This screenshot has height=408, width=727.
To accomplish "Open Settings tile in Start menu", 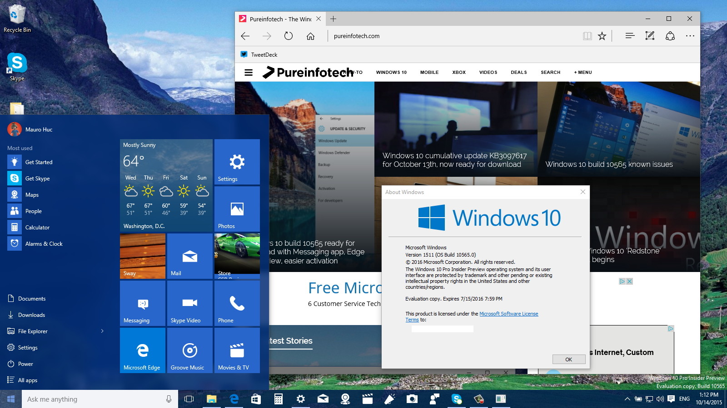I will pos(237,162).
